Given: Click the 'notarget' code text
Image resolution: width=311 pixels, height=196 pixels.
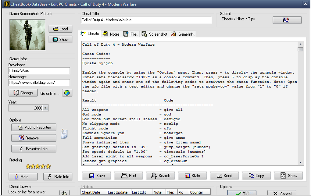Looking at the screenshot, I should pos(173,133).
